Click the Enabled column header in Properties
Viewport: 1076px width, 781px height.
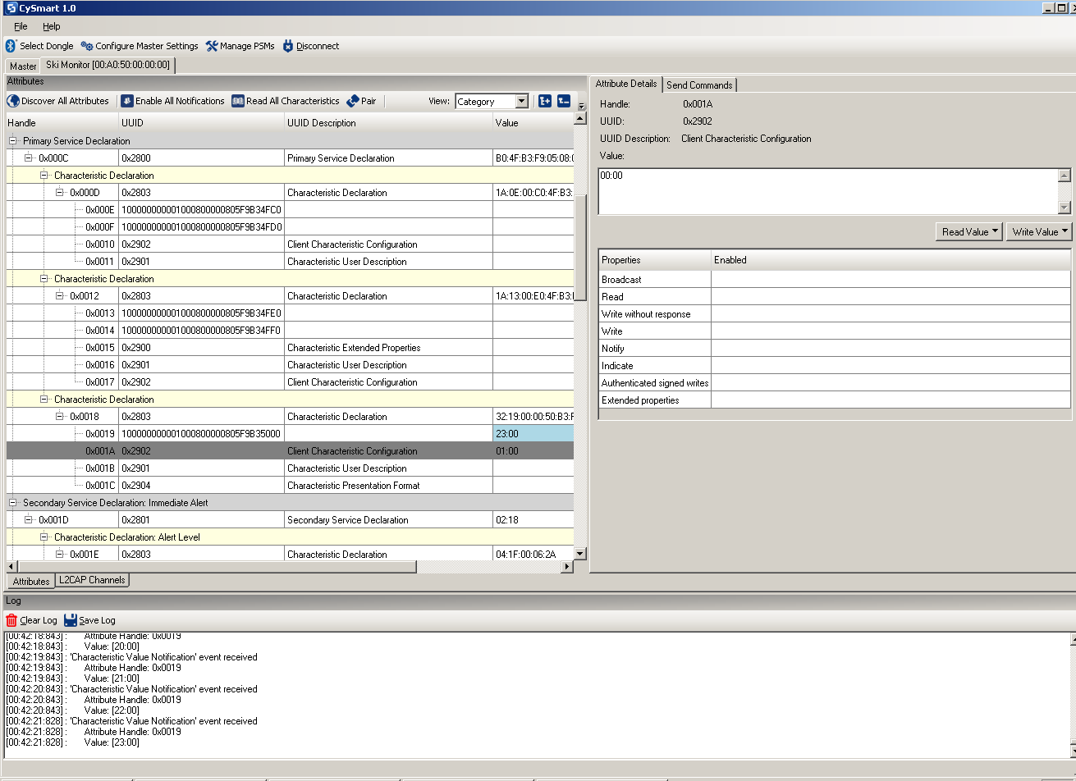pos(891,260)
